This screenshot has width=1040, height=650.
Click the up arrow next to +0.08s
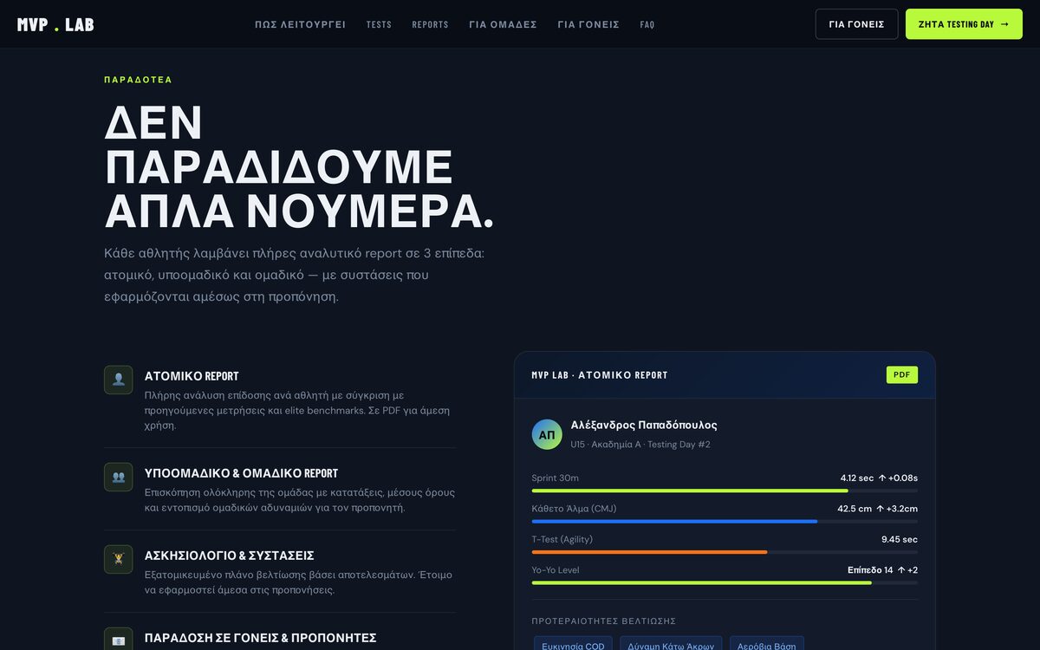(x=882, y=478)
